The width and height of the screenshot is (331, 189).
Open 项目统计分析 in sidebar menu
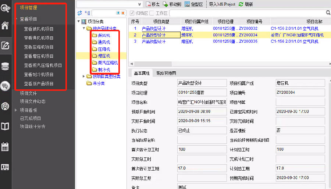coord(32,126)
